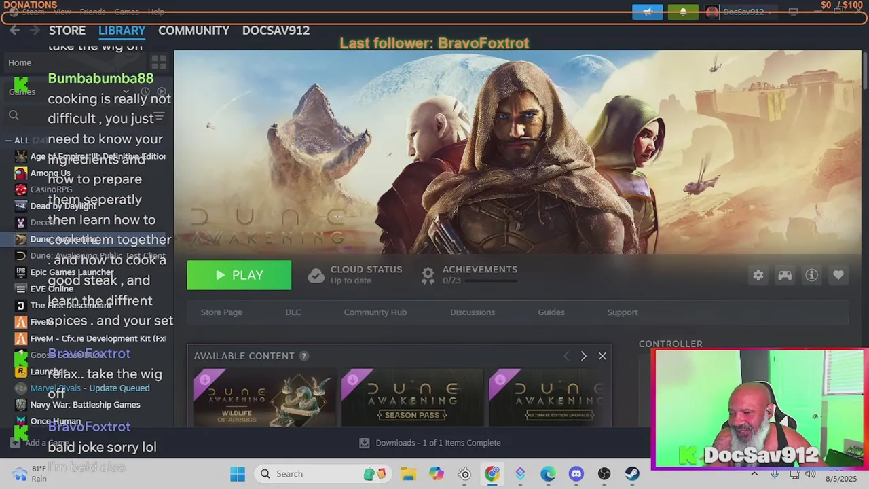Open Steam icon on taskbar
The height and width of the screenshot is (489, 869).
(x=632, y=474)
